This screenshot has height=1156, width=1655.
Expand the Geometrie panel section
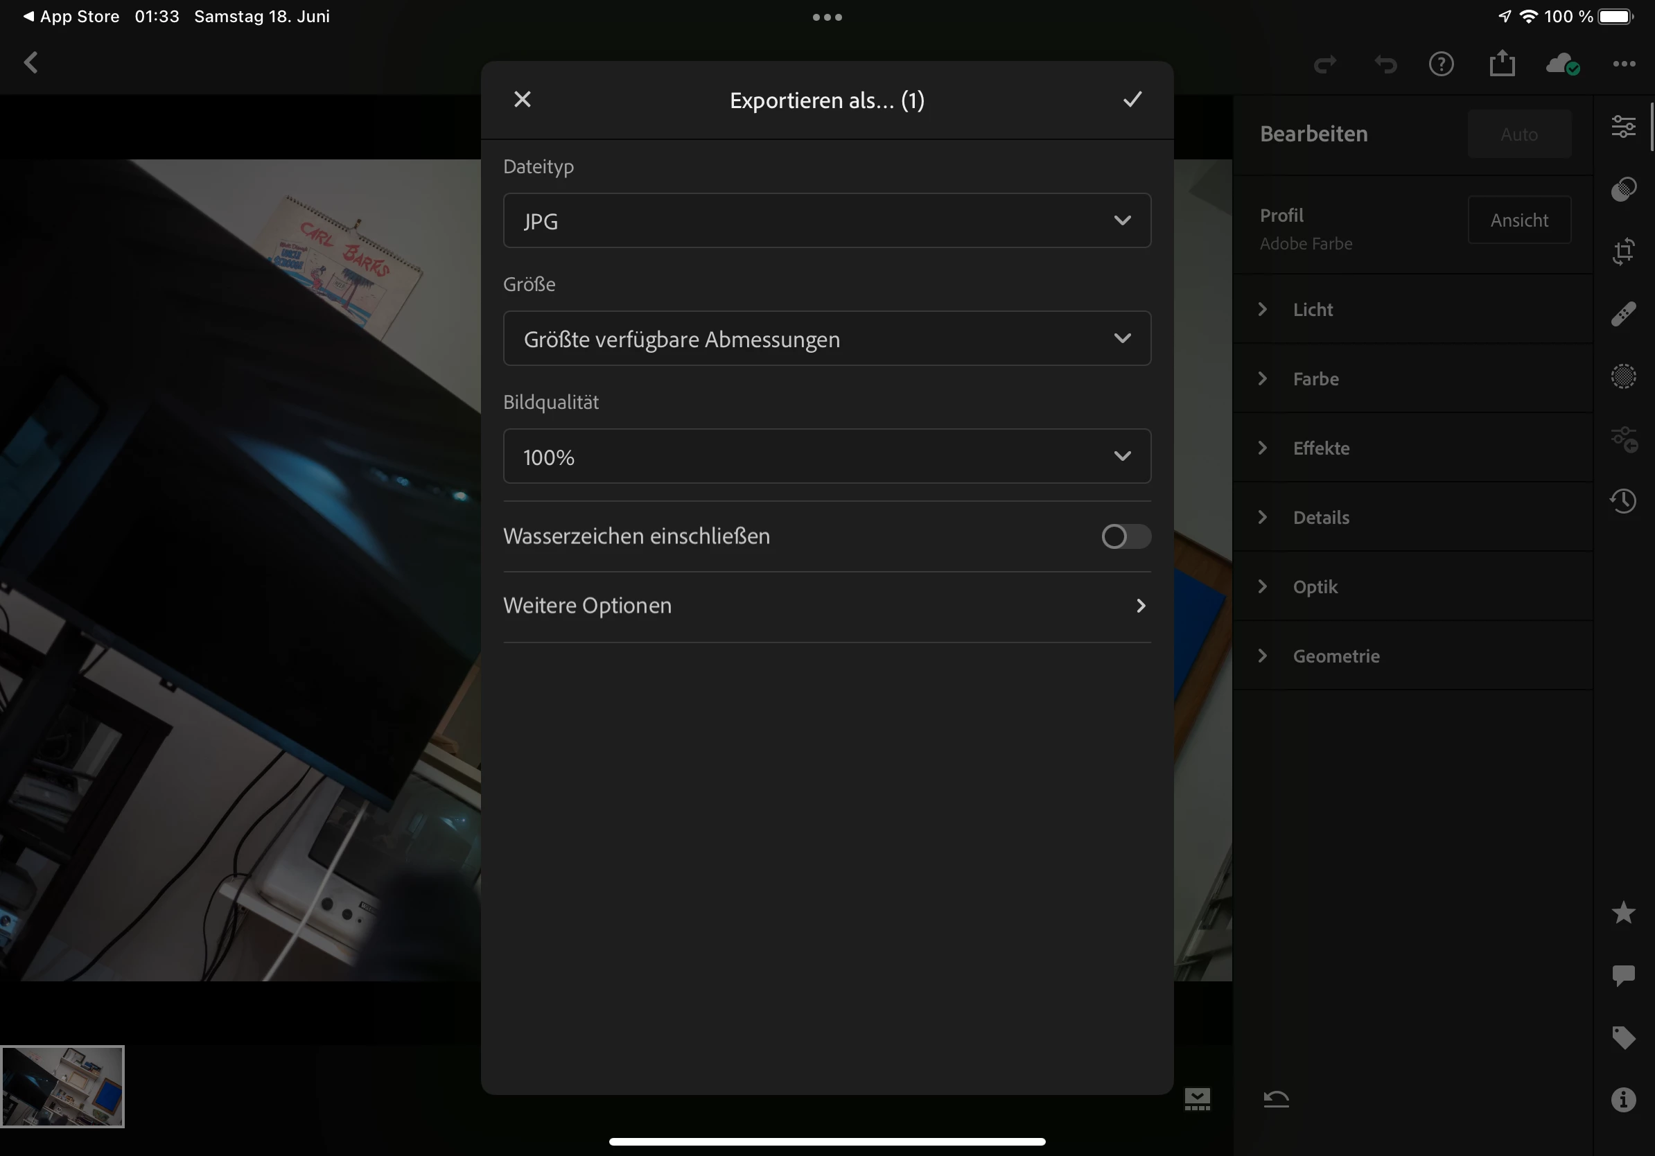click(1335, 656)
